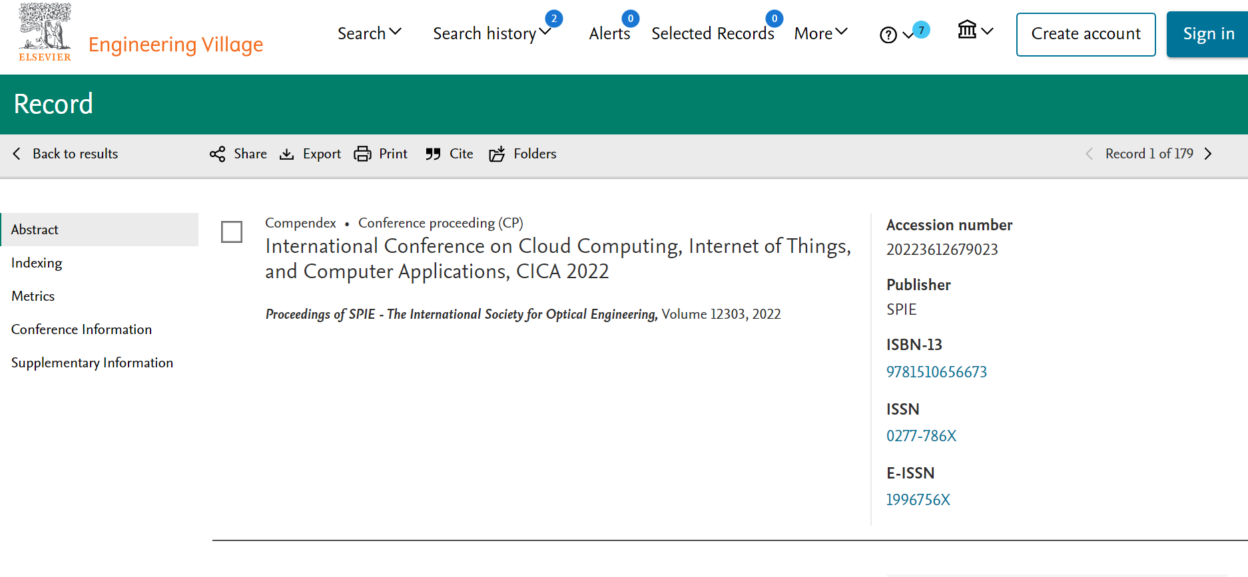Image resolution: width=1248 pixels, height=577 pixels.
Task: Switch to the Indexing section
Action: click(x=37, y=263)
